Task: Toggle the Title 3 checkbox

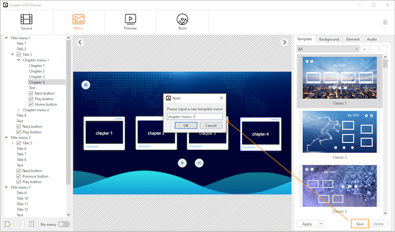Action: tap(19, 55)
